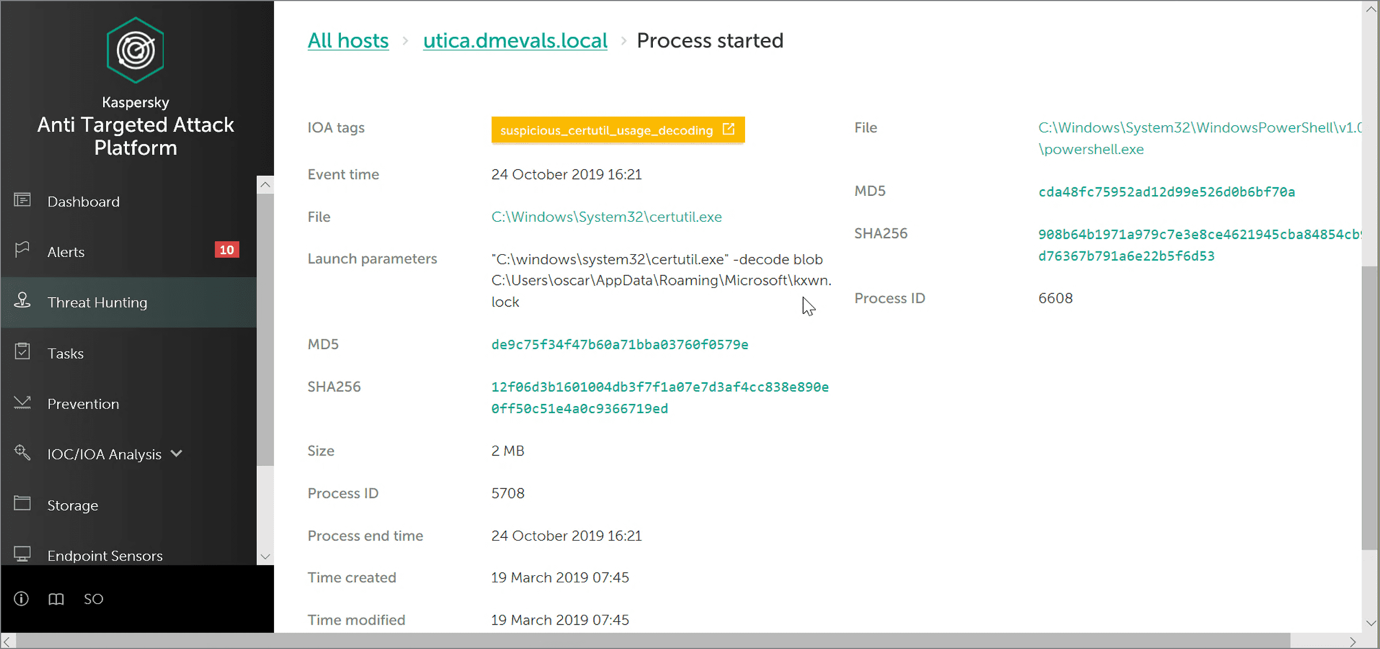This screenshot has height=649, width=1380.
Task: Expand the IOC/IOA Analysis submenu chevron
Action: [177, 453]
